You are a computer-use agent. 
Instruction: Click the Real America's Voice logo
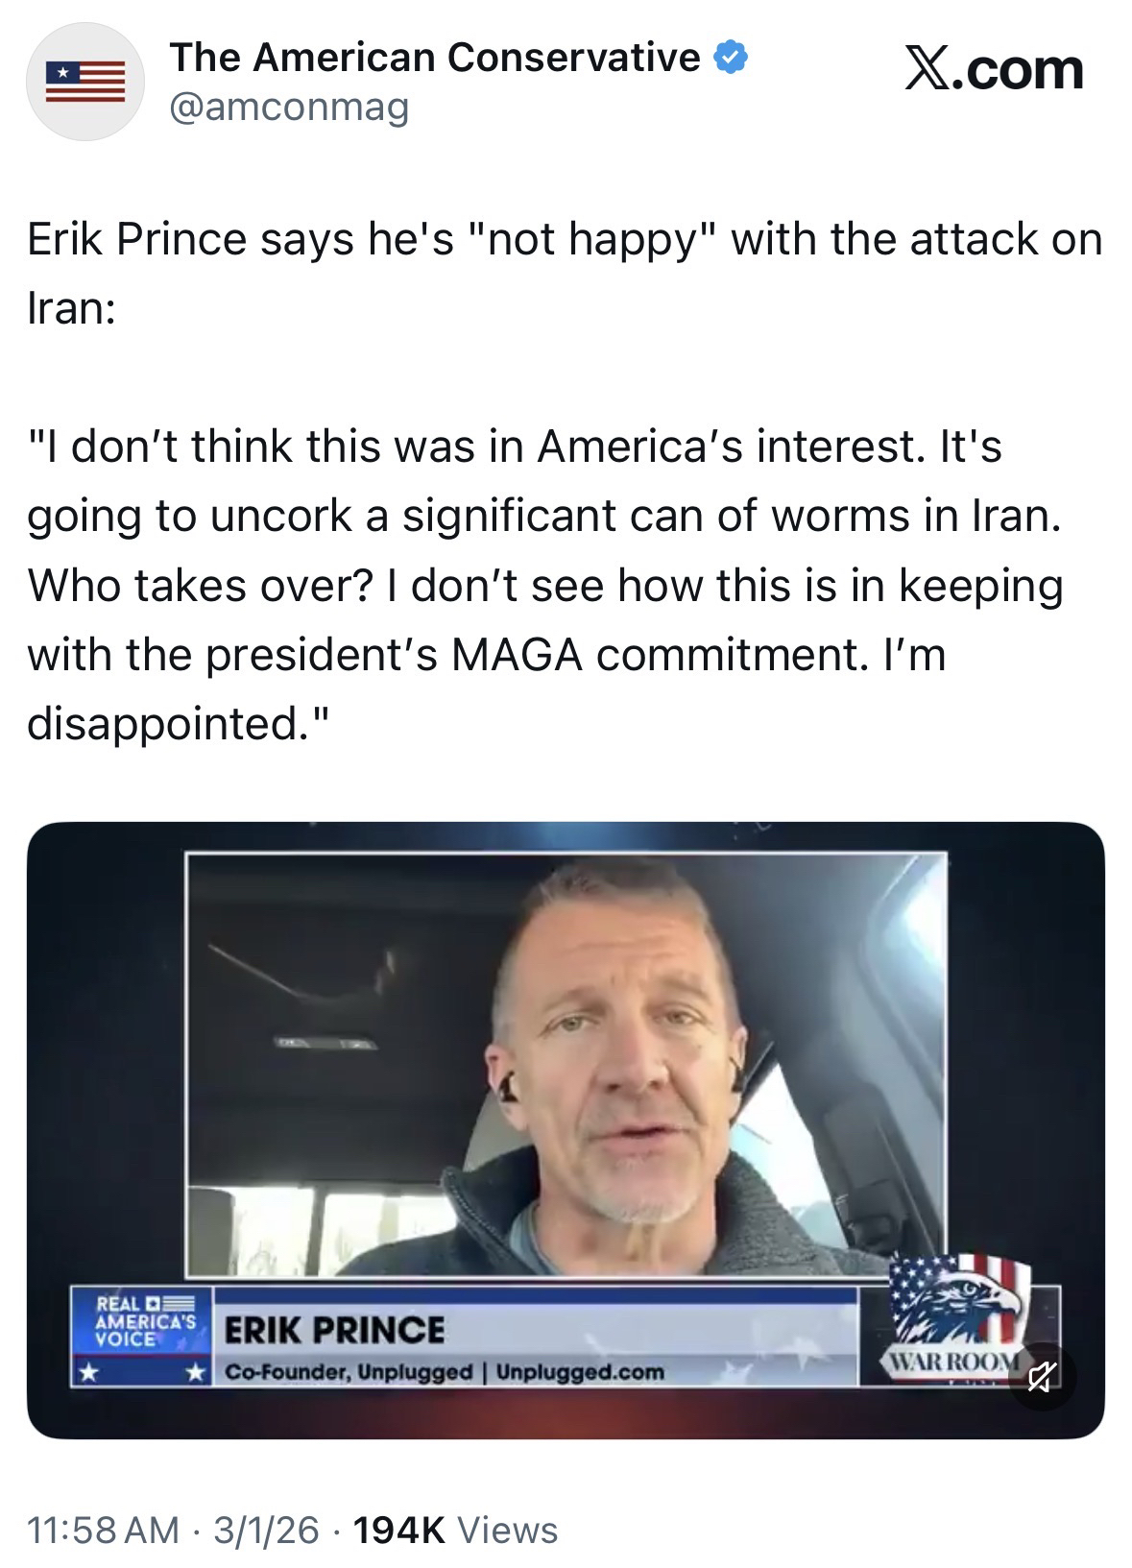[x=142, y=1322]
